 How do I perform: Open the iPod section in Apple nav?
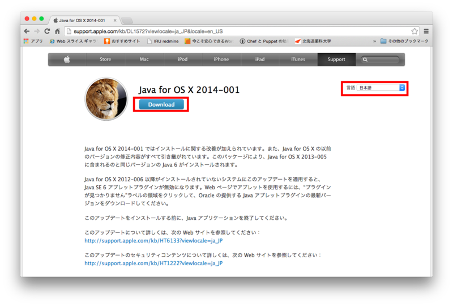click(182, 59)
